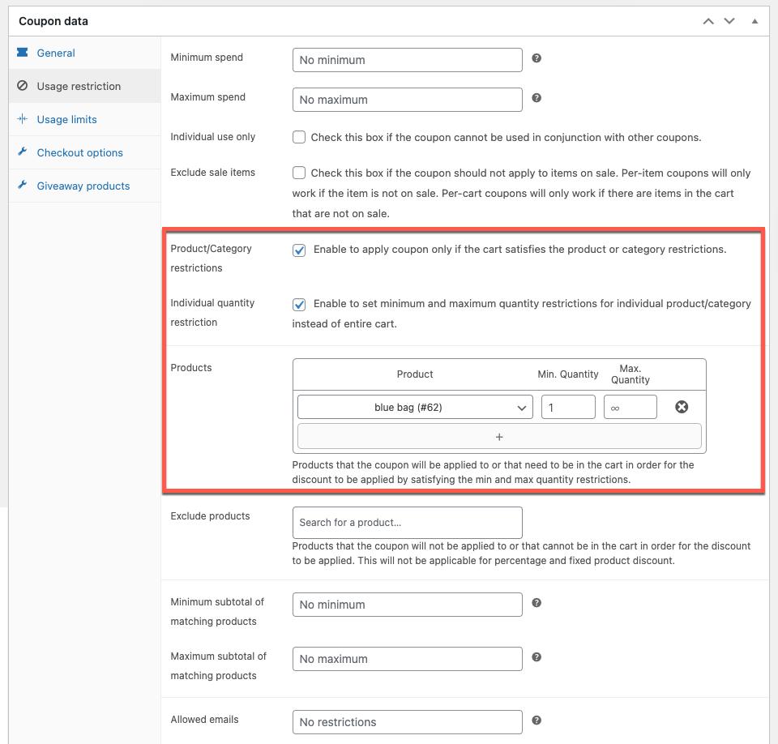The width and height of the screenshot is (778, 744).
Task: Remove the blue bag product row
Action: [x=682, y=407]
